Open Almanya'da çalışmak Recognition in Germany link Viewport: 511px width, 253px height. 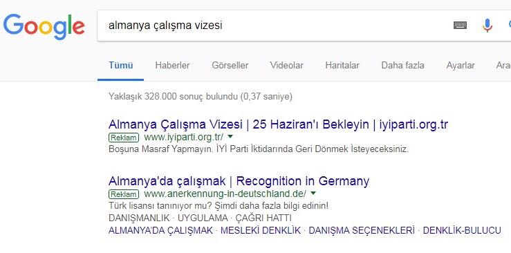[x=239, y=181]
